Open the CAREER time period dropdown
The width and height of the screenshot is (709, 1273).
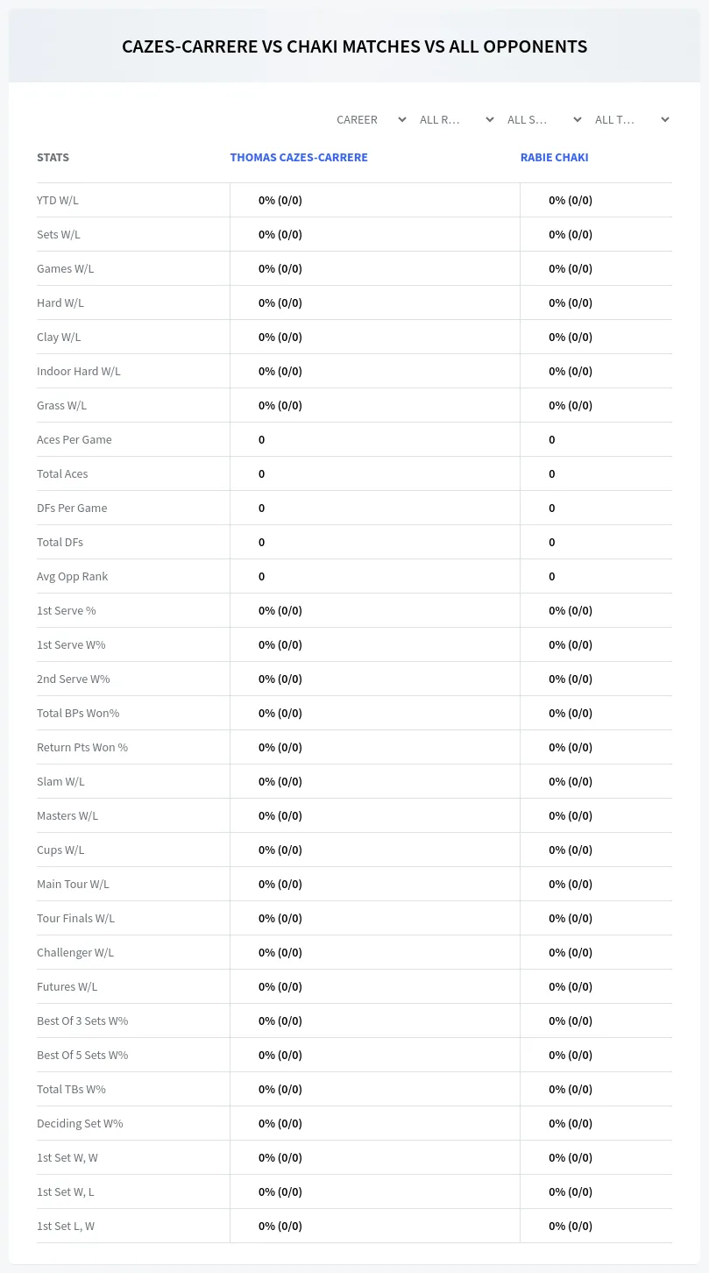pyautogui.click(x=371, y=119)
